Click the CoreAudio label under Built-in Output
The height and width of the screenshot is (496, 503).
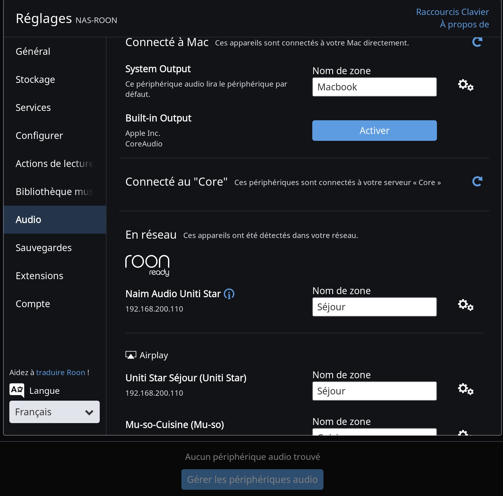pyautogui.click(x=144, y=144)
